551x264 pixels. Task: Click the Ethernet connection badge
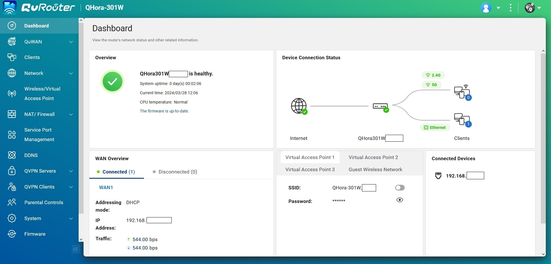pos(435,128)
